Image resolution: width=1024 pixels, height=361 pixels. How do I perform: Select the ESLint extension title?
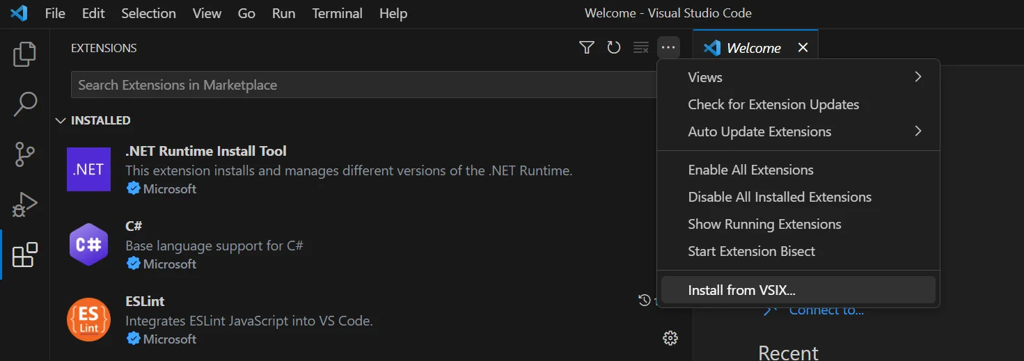[x=145, y=301]
